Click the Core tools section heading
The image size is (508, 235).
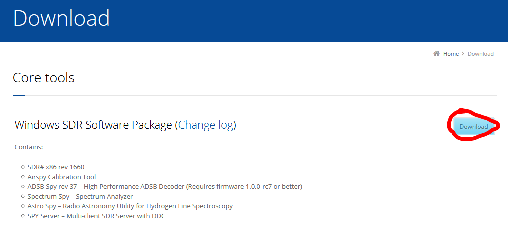click(44, 78)
